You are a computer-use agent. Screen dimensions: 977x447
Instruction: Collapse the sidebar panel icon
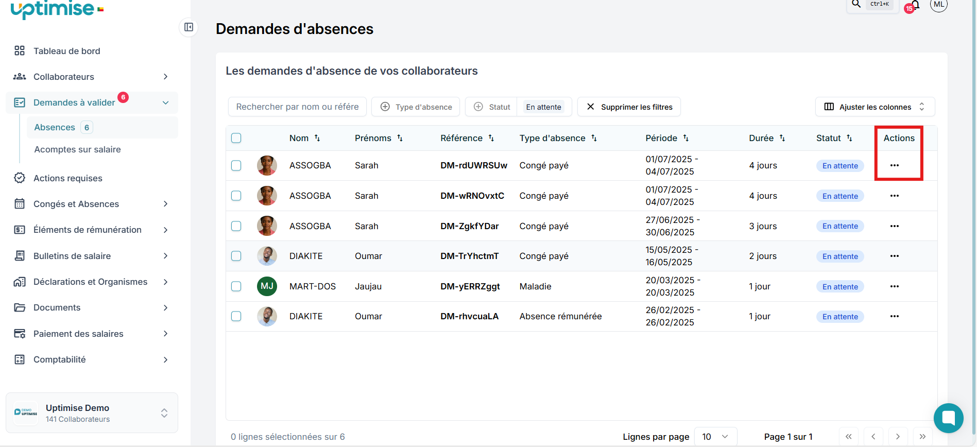pyautogui.click(x=188, y=27)
